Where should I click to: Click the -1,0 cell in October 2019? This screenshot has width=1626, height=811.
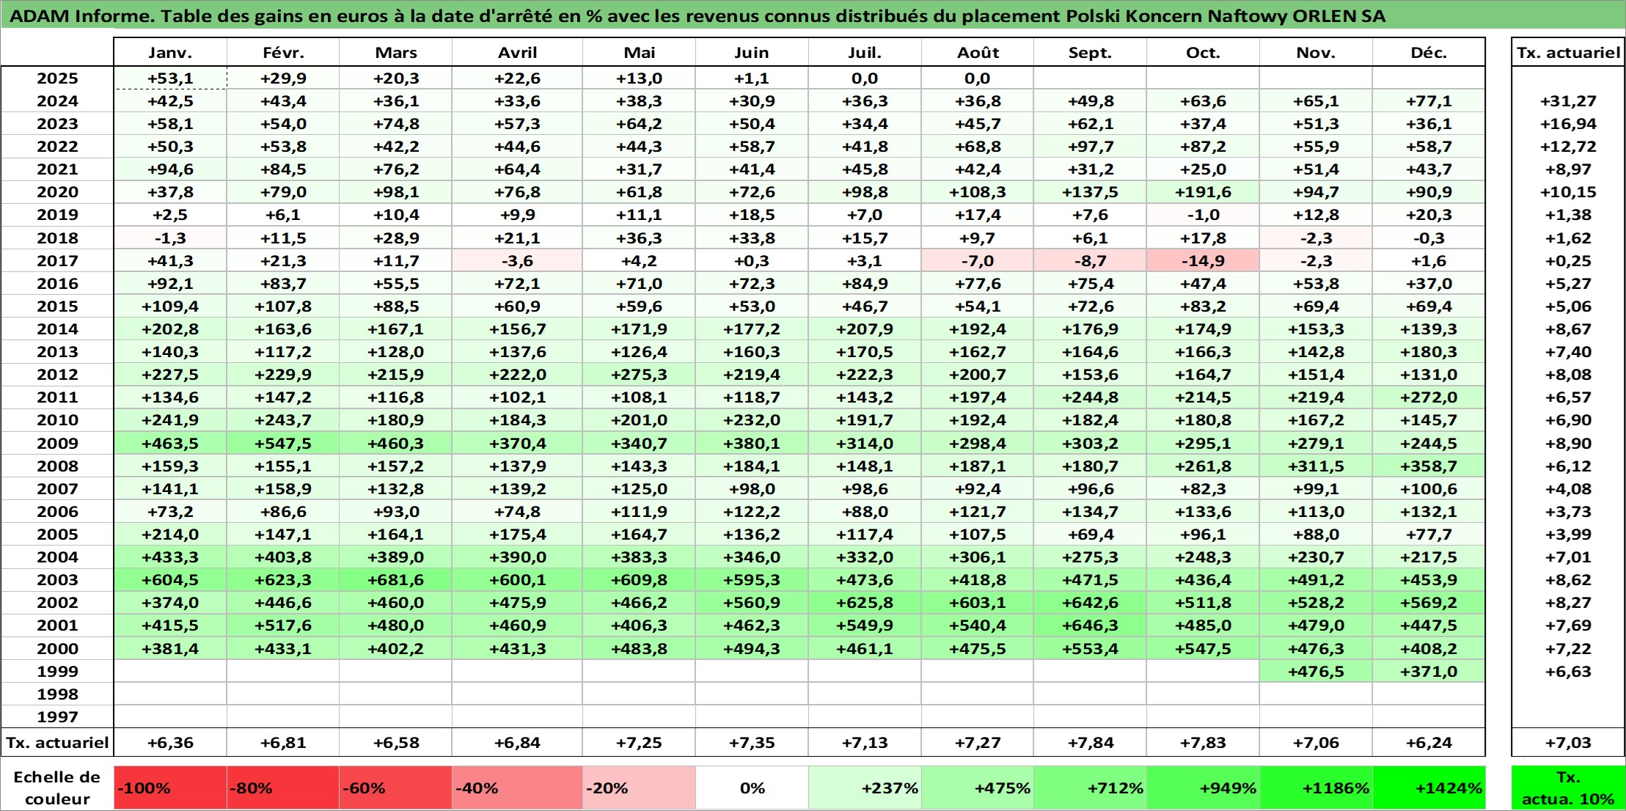[1203, 215]
